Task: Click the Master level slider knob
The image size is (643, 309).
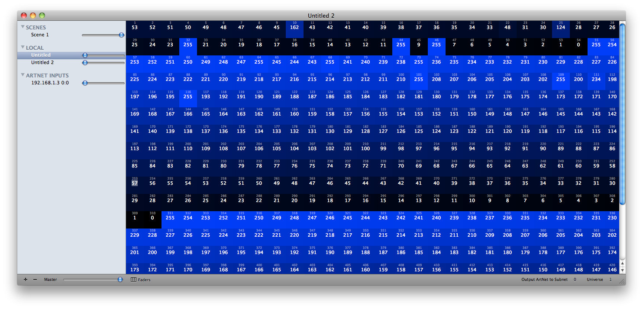Action: [120, 280]
